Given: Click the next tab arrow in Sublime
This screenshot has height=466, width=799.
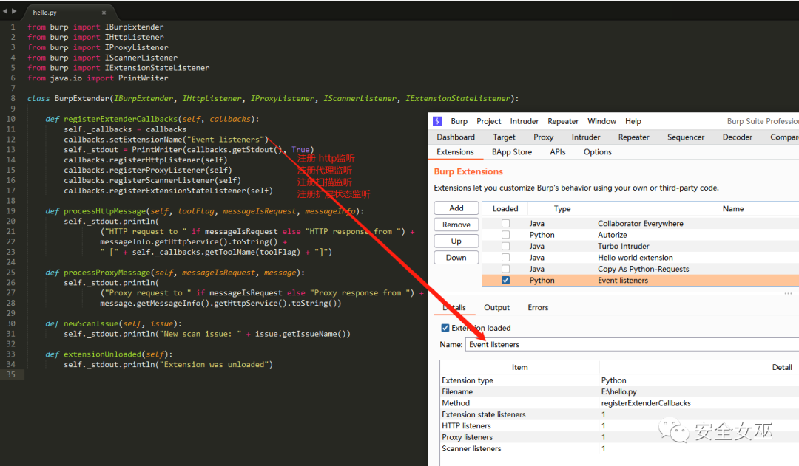Looking at the screenshot, I should [14, 11].
